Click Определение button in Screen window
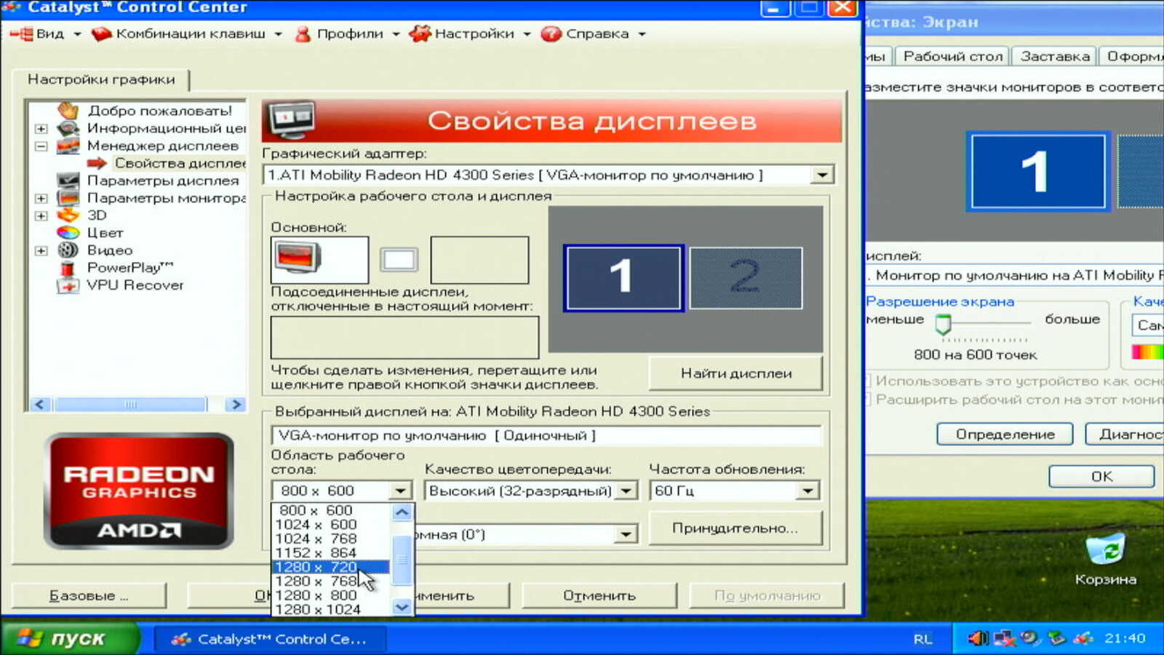 tap(1005, 434)
